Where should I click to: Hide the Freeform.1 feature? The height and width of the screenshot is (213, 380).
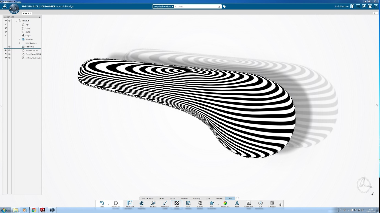click(9, 47)
